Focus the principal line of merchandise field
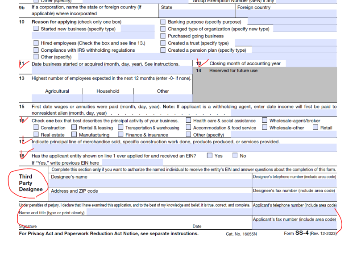The height and width of the screenshot is (257, 357). 184,148
